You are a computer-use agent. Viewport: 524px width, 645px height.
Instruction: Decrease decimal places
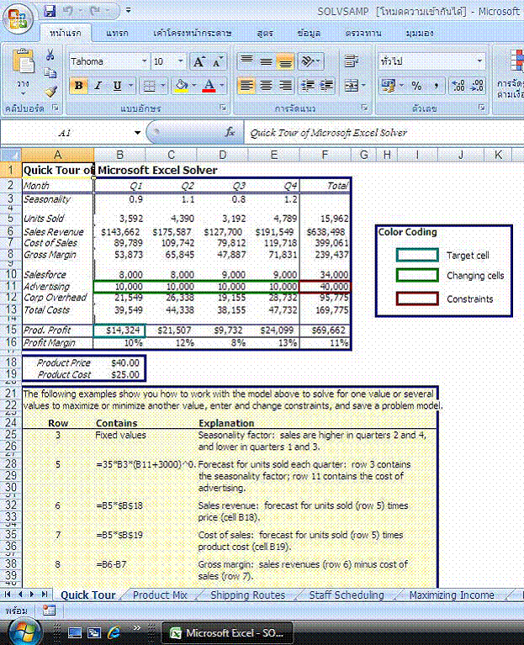pos(477,86)
